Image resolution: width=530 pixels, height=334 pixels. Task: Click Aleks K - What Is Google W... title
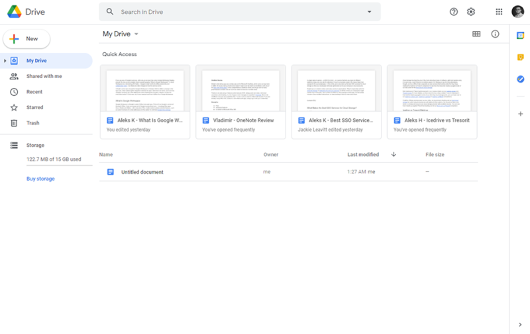point(150,120)
